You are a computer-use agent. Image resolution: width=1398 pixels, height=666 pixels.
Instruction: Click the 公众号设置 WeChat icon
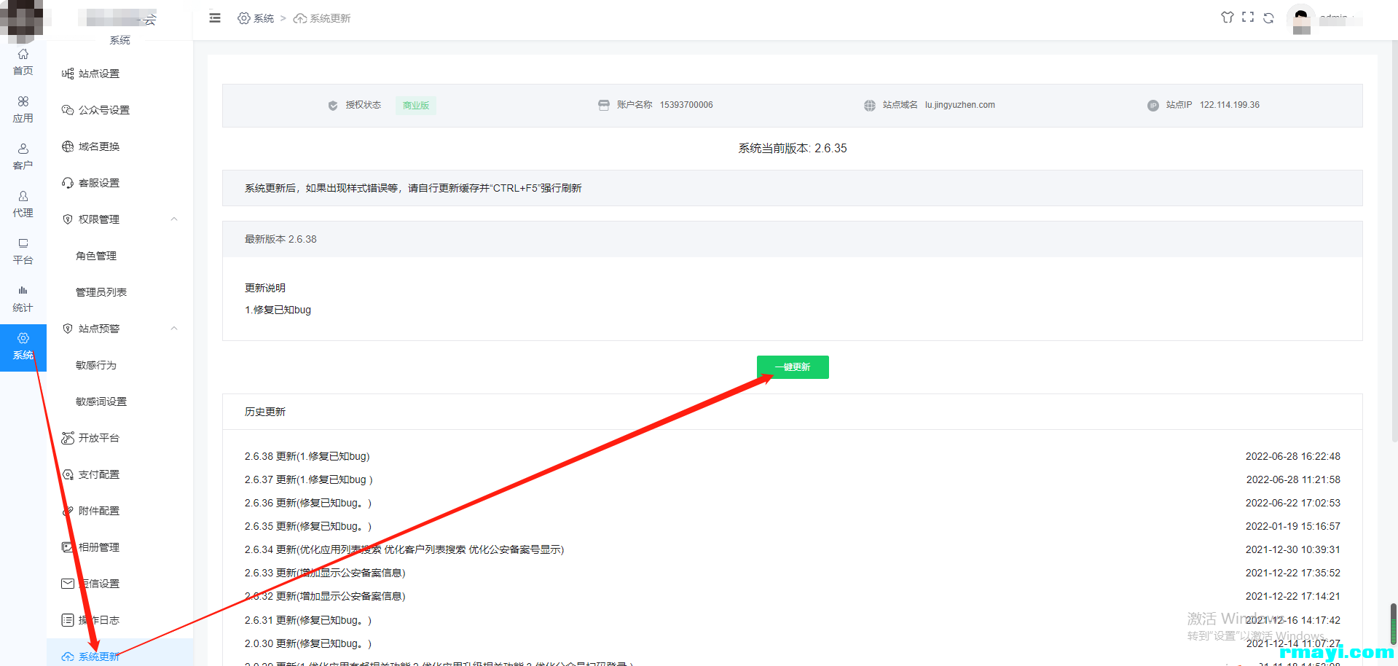click(68, 110)
